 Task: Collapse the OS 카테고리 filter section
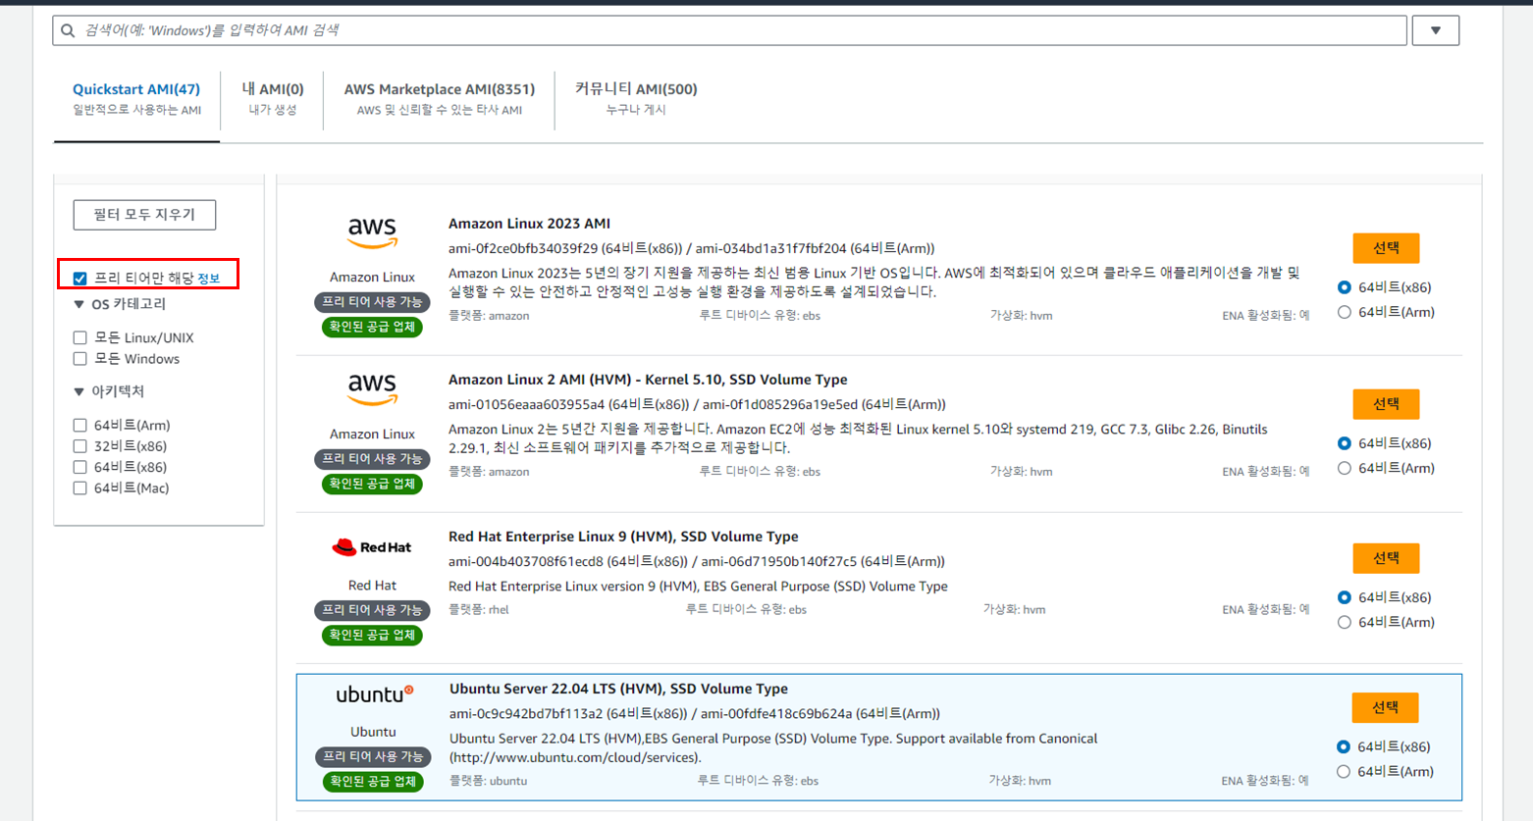click(79, 305)
